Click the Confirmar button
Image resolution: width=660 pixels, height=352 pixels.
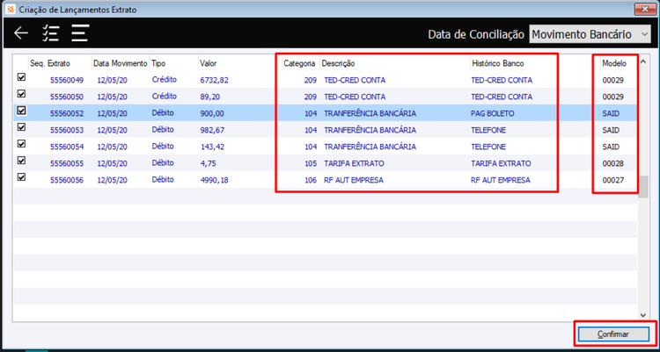click(x=613, y=334)
